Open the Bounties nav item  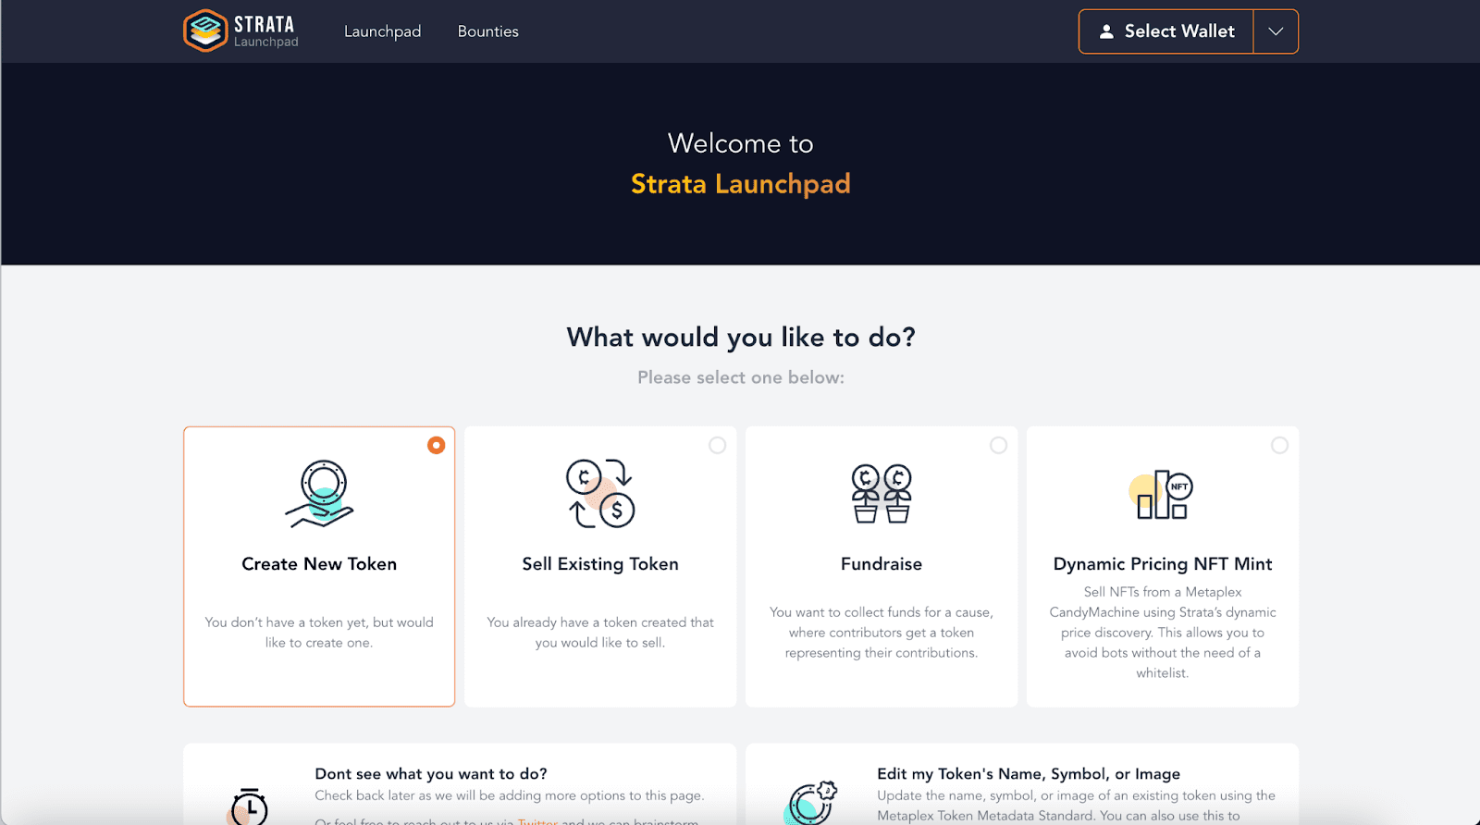487,31
